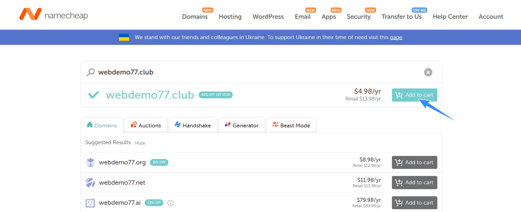Click the magnifier search icon

(x=91, y=72)
